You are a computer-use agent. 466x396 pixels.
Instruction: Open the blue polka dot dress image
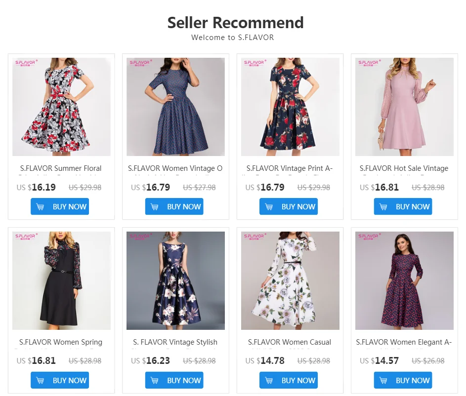point(175,107)
